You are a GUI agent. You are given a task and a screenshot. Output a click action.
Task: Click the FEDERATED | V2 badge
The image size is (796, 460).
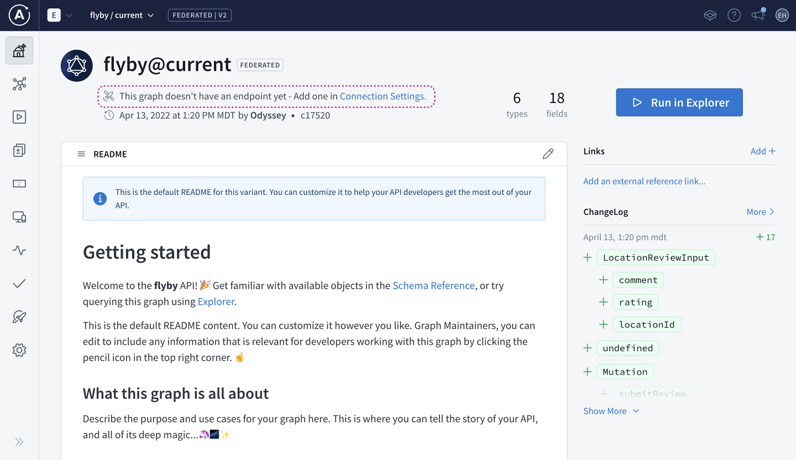200,15
